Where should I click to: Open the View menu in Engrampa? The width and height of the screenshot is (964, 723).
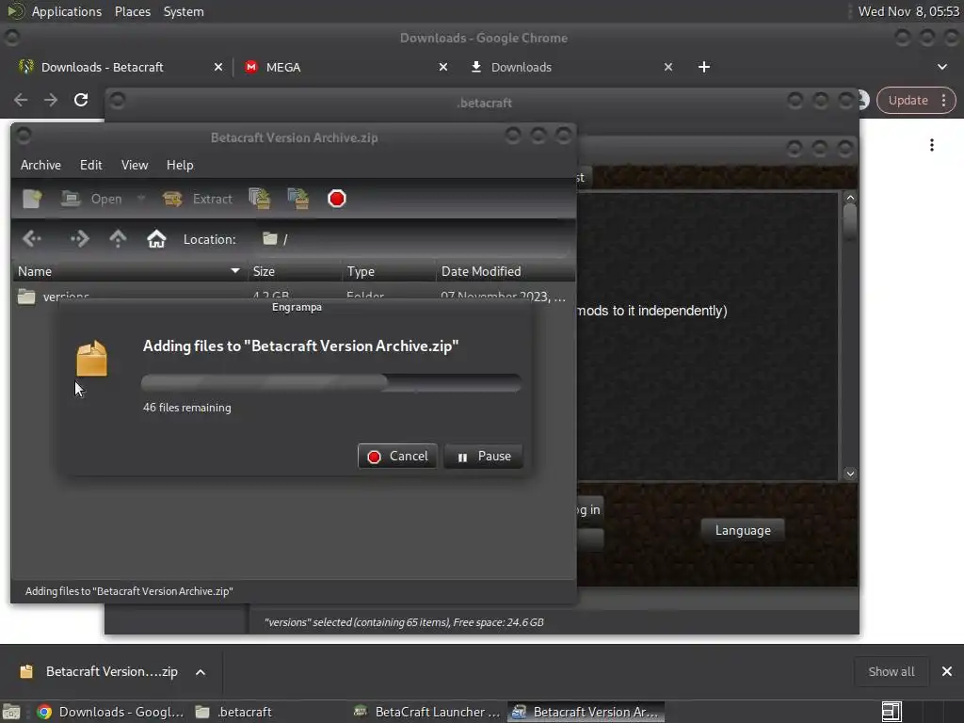point(135,165)
